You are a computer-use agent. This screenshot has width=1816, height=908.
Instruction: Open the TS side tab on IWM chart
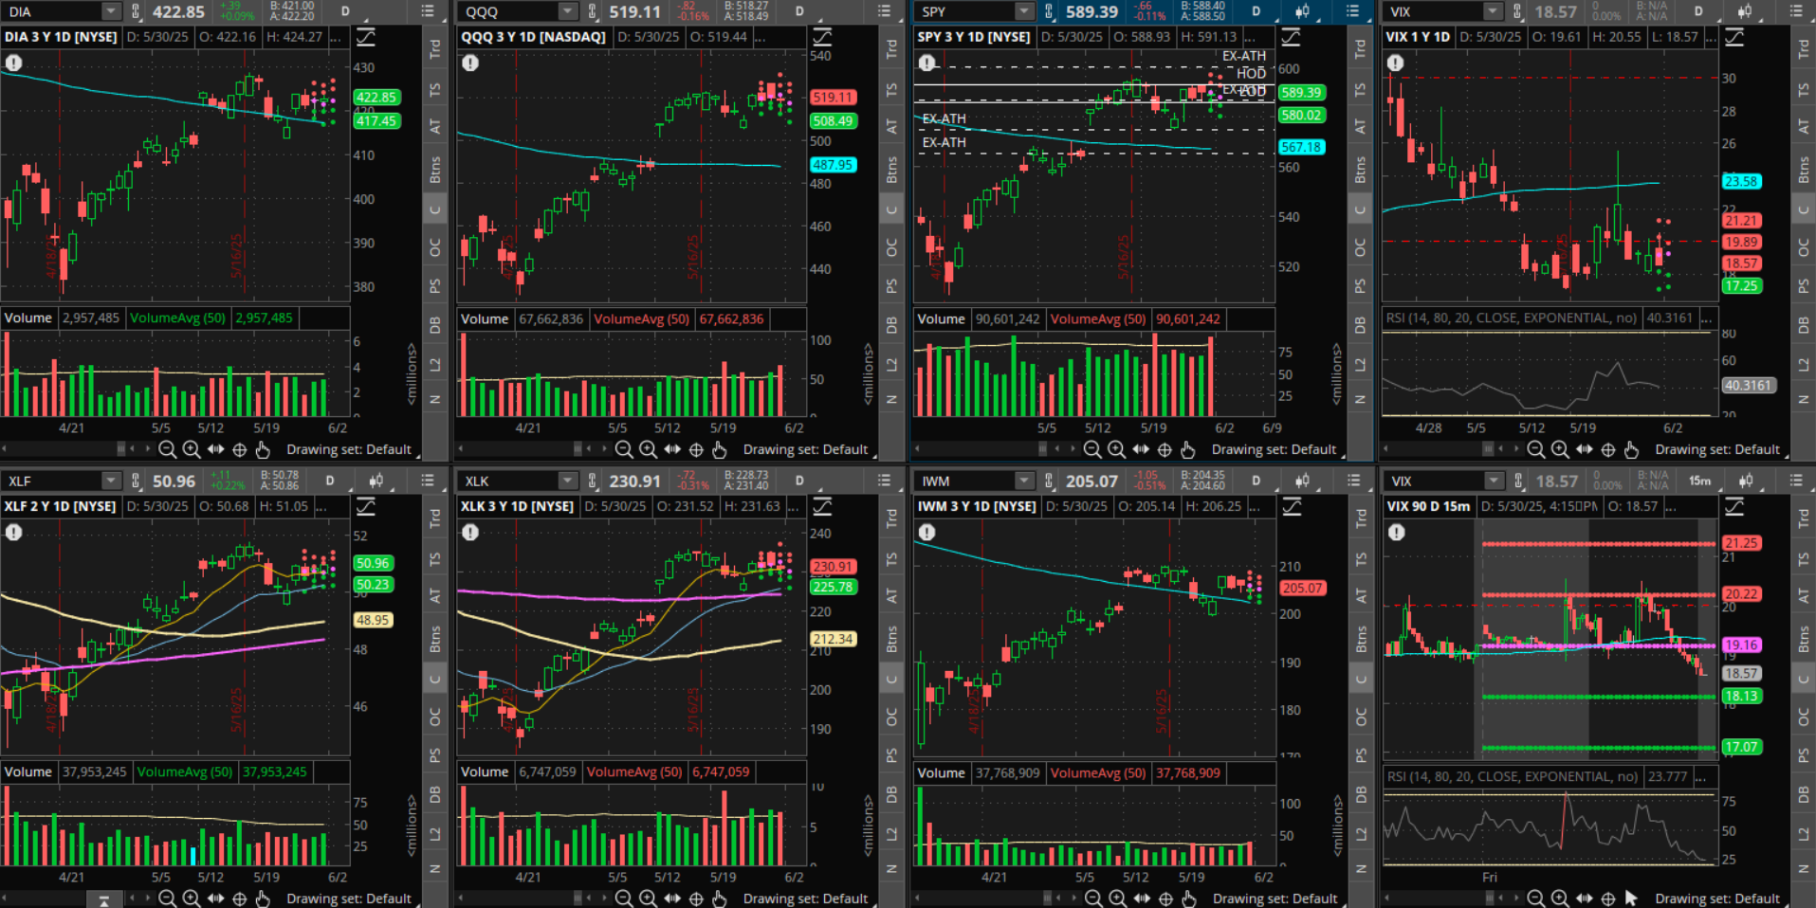point(1360,559)
